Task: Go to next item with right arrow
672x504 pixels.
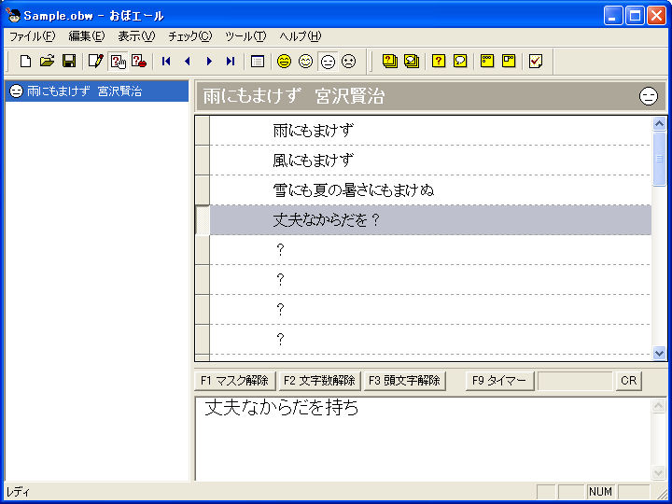Action: click(209, 62)
